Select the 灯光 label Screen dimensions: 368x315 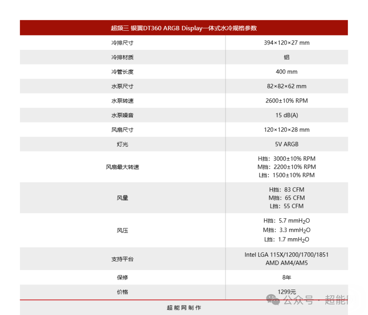coord(122,144)
